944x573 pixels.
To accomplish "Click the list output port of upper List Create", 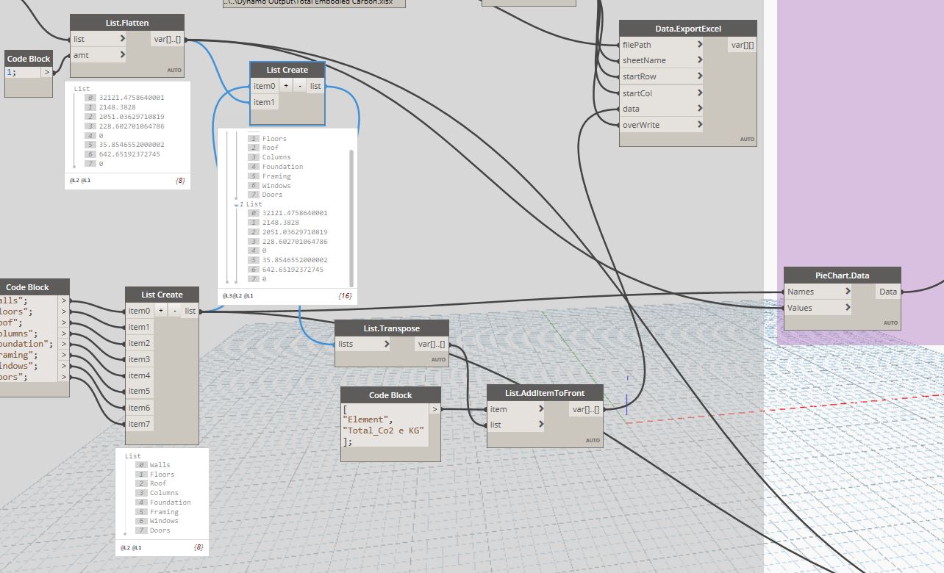I will pyautogui.click(x=315, y=86).
